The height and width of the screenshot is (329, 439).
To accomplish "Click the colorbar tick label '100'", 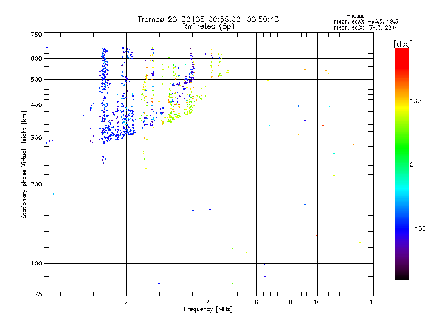I will point(415,101).
